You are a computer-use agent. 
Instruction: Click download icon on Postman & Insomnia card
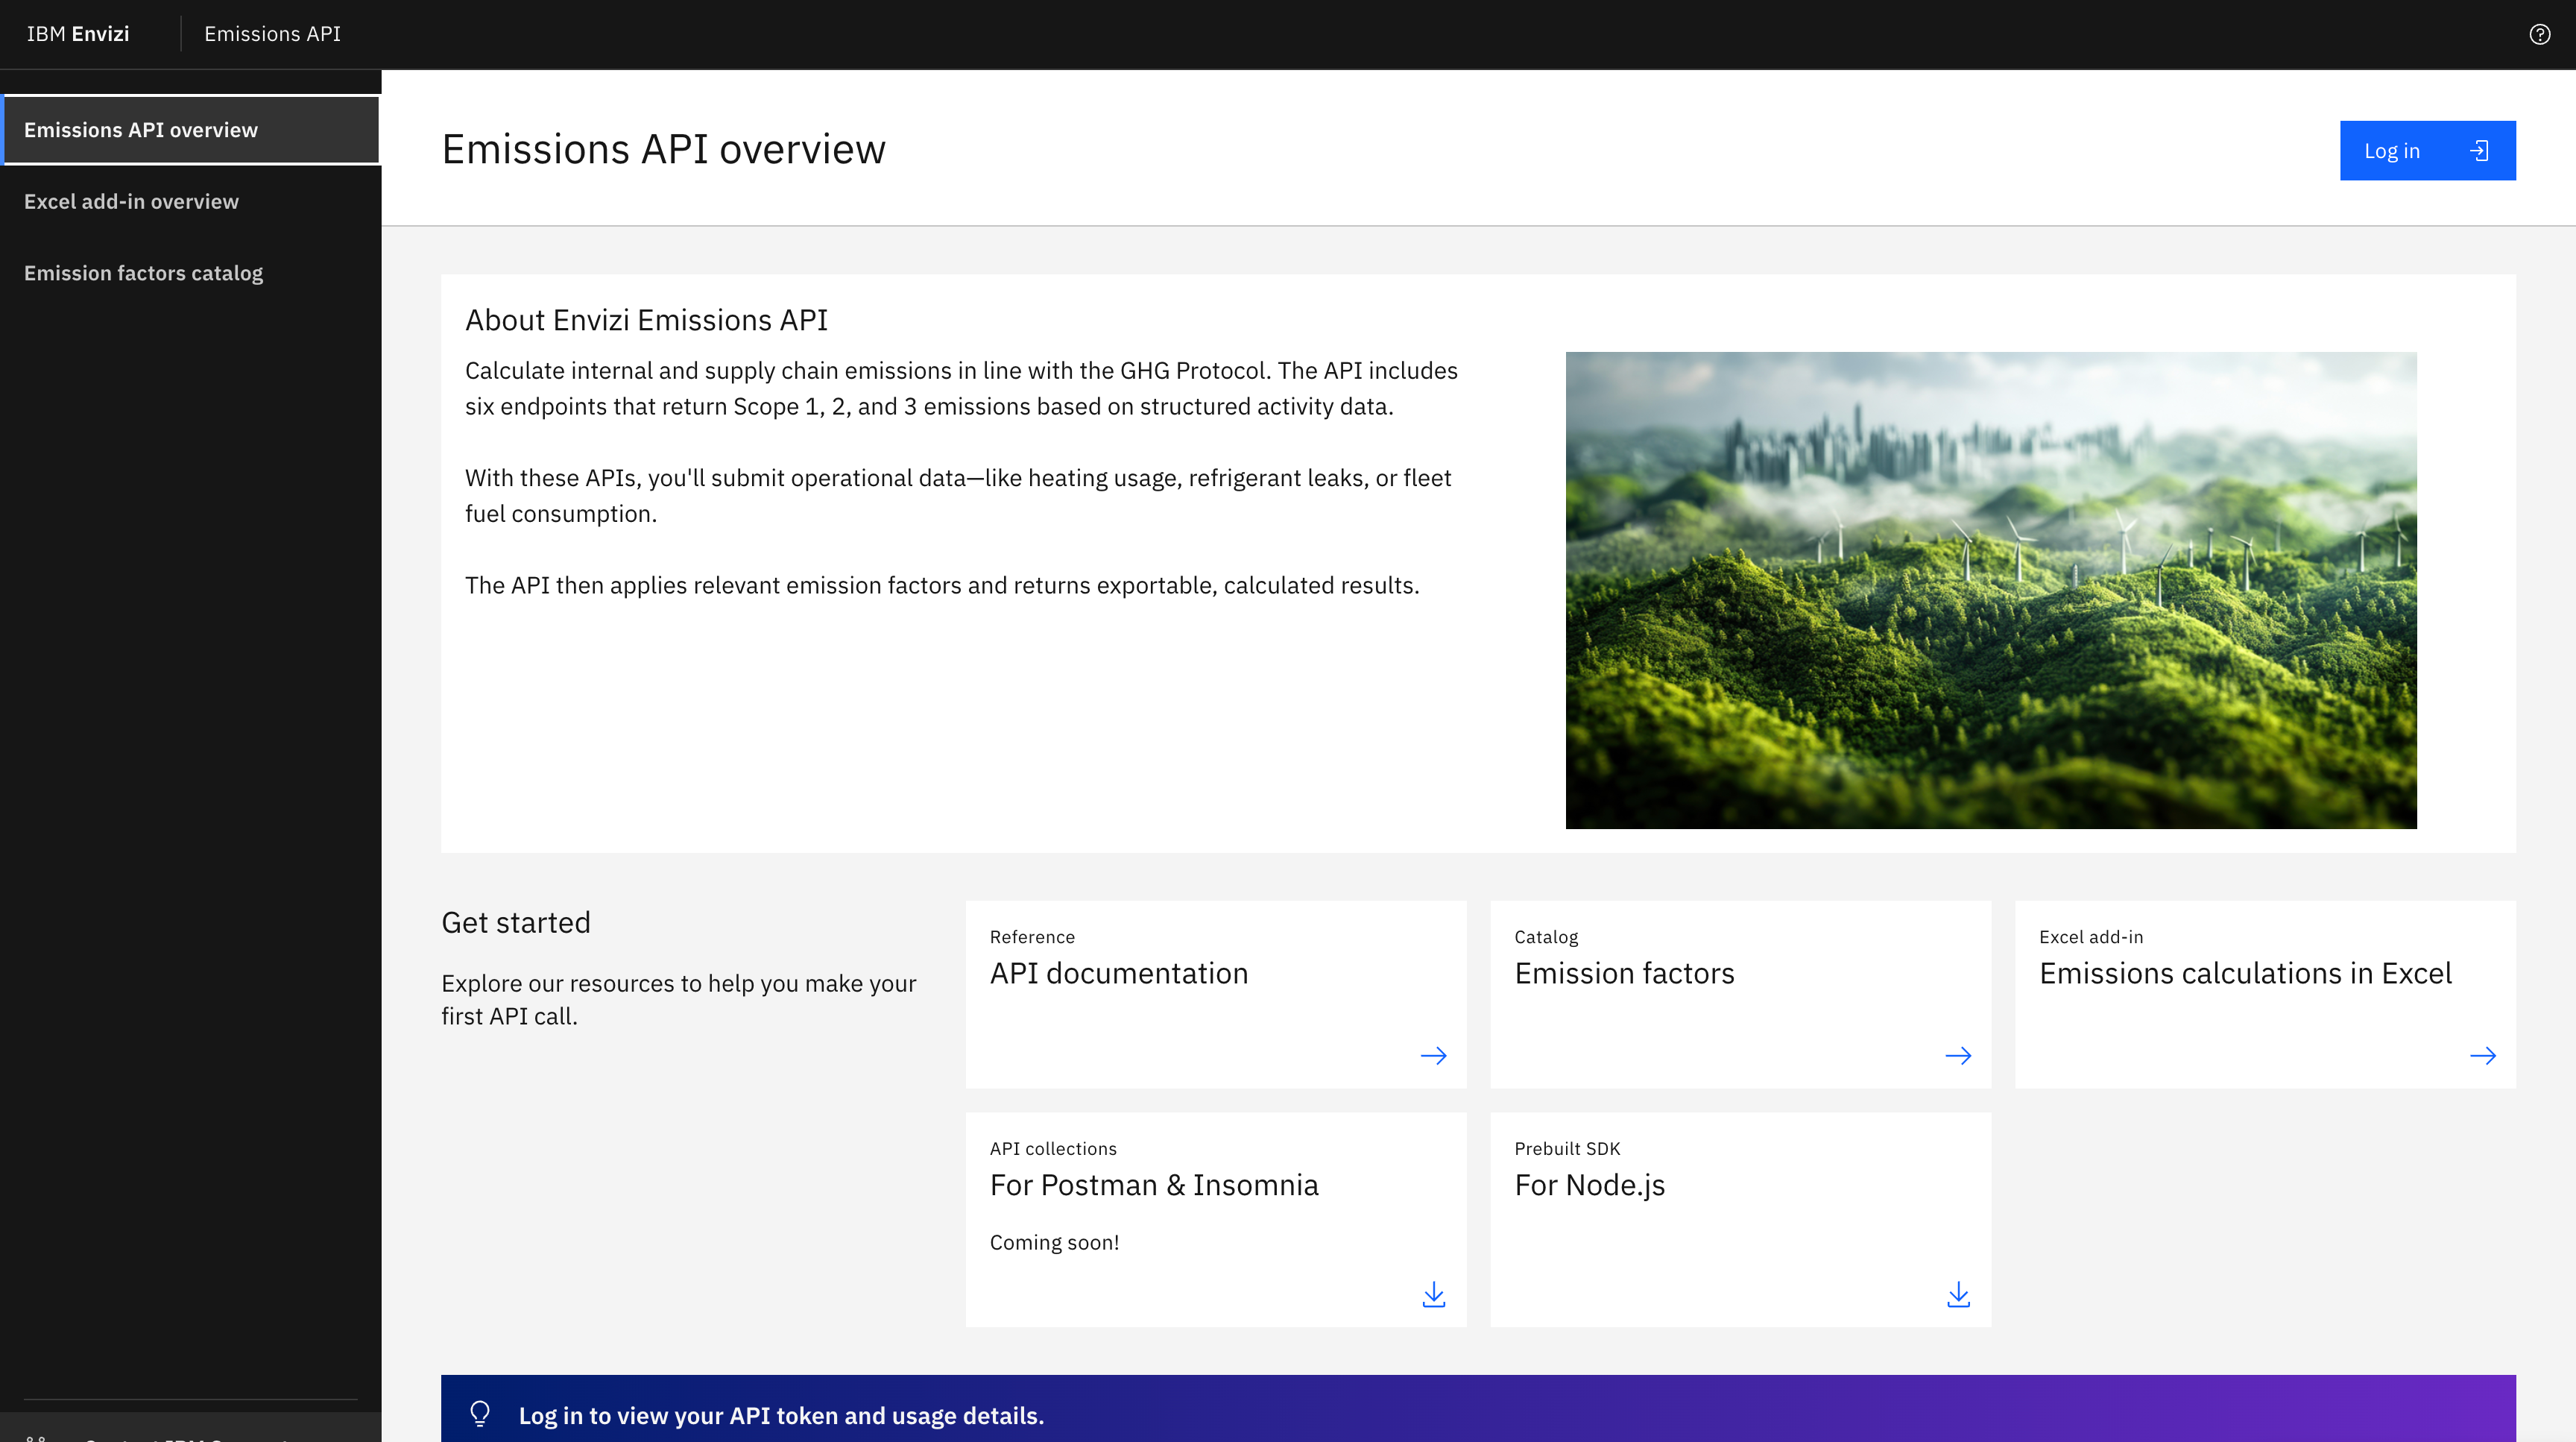(x=1434, y=1295)
